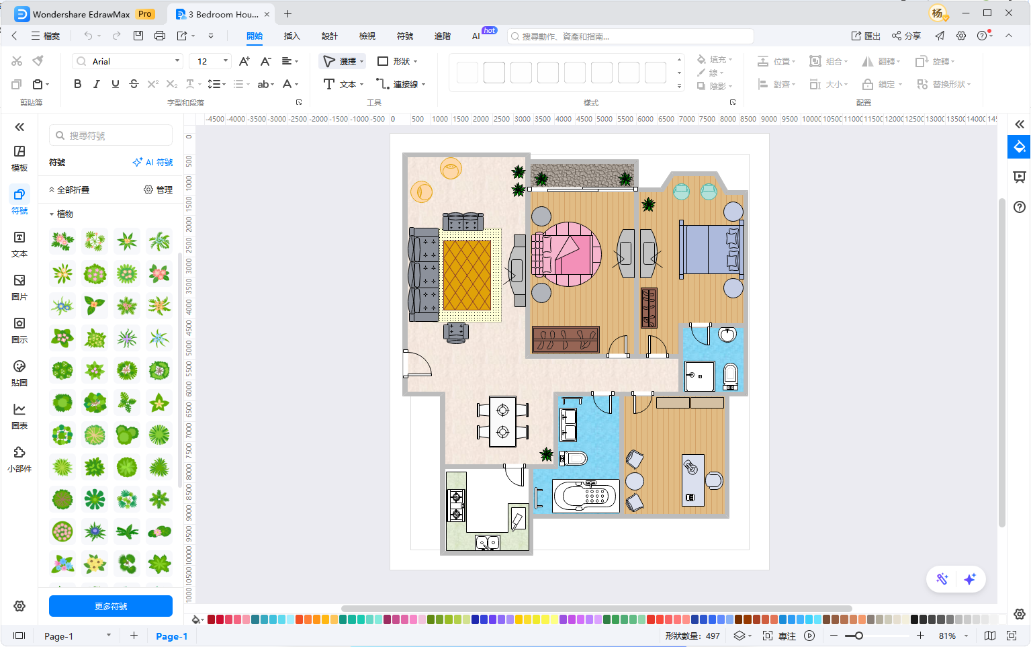Switch to the 插入 ribbon tab
This screenshot has width=1031, height=647.
coord(292,36)
